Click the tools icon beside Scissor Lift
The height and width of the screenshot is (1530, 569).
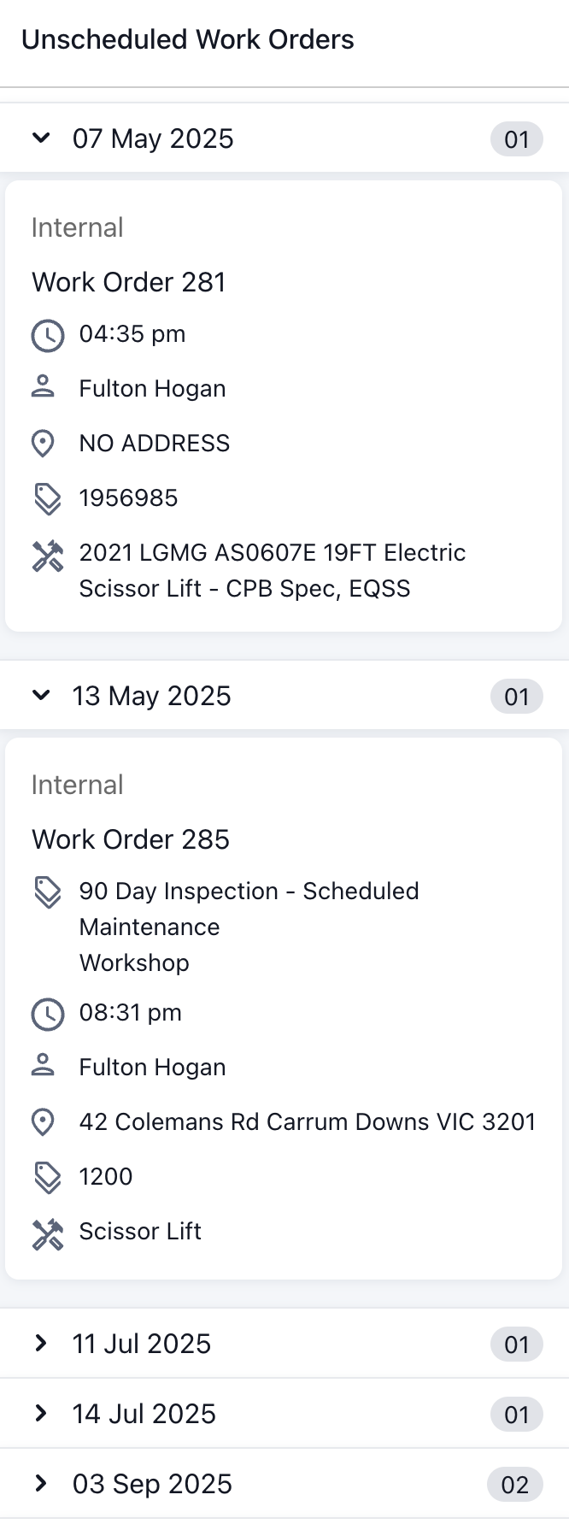(47, 1233)
